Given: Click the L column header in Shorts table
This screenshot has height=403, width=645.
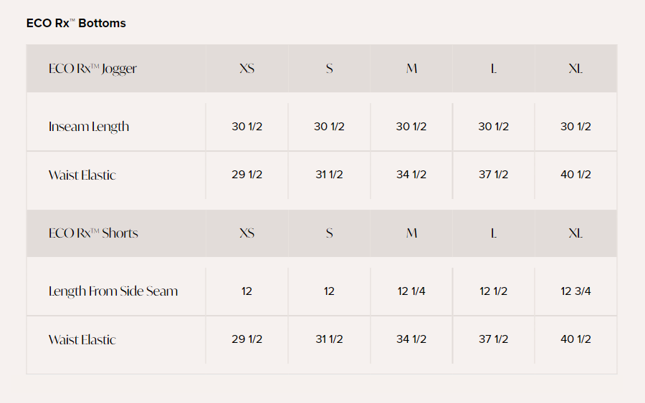Looking at the screenshot, I should click(494, 233).
